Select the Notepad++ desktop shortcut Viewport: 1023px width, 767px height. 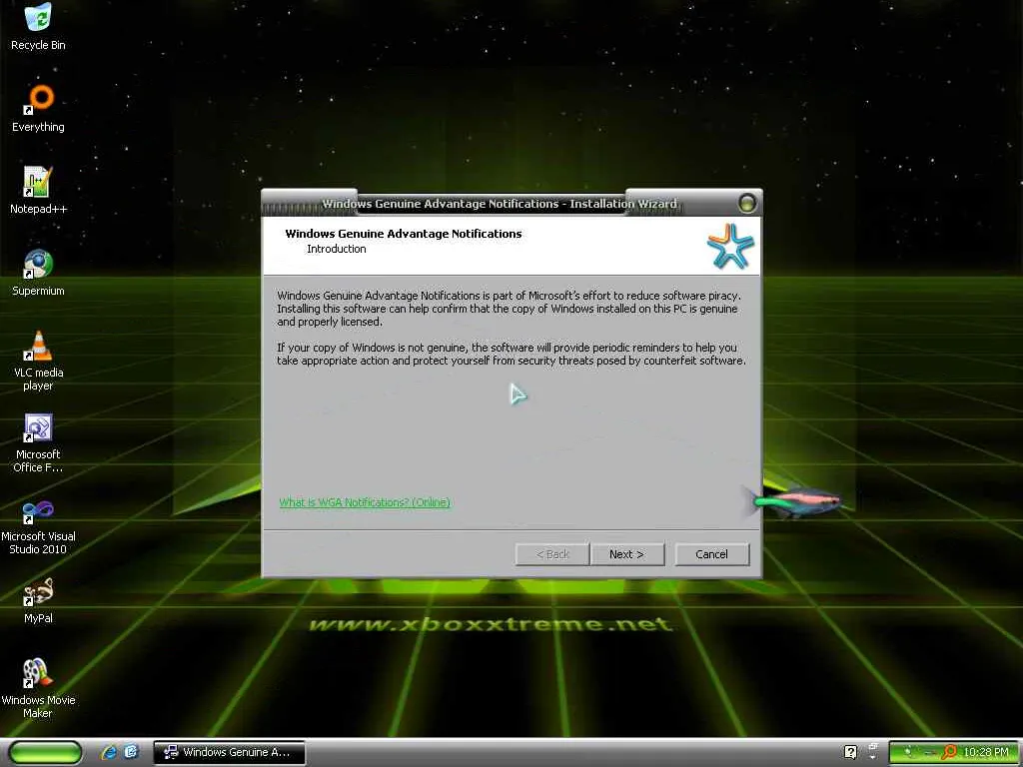pos(38,191)
